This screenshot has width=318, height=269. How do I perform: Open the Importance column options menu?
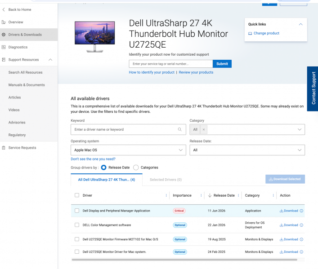click(x=201, y=195)
